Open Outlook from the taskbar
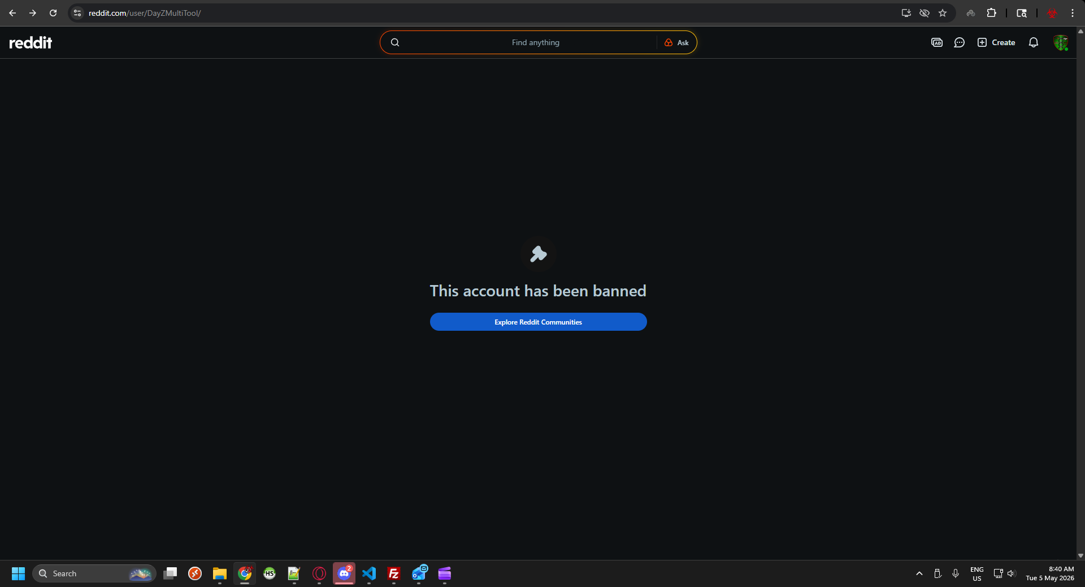The height and width of the screenshot is (587, 1085). [x=419, y=573]
